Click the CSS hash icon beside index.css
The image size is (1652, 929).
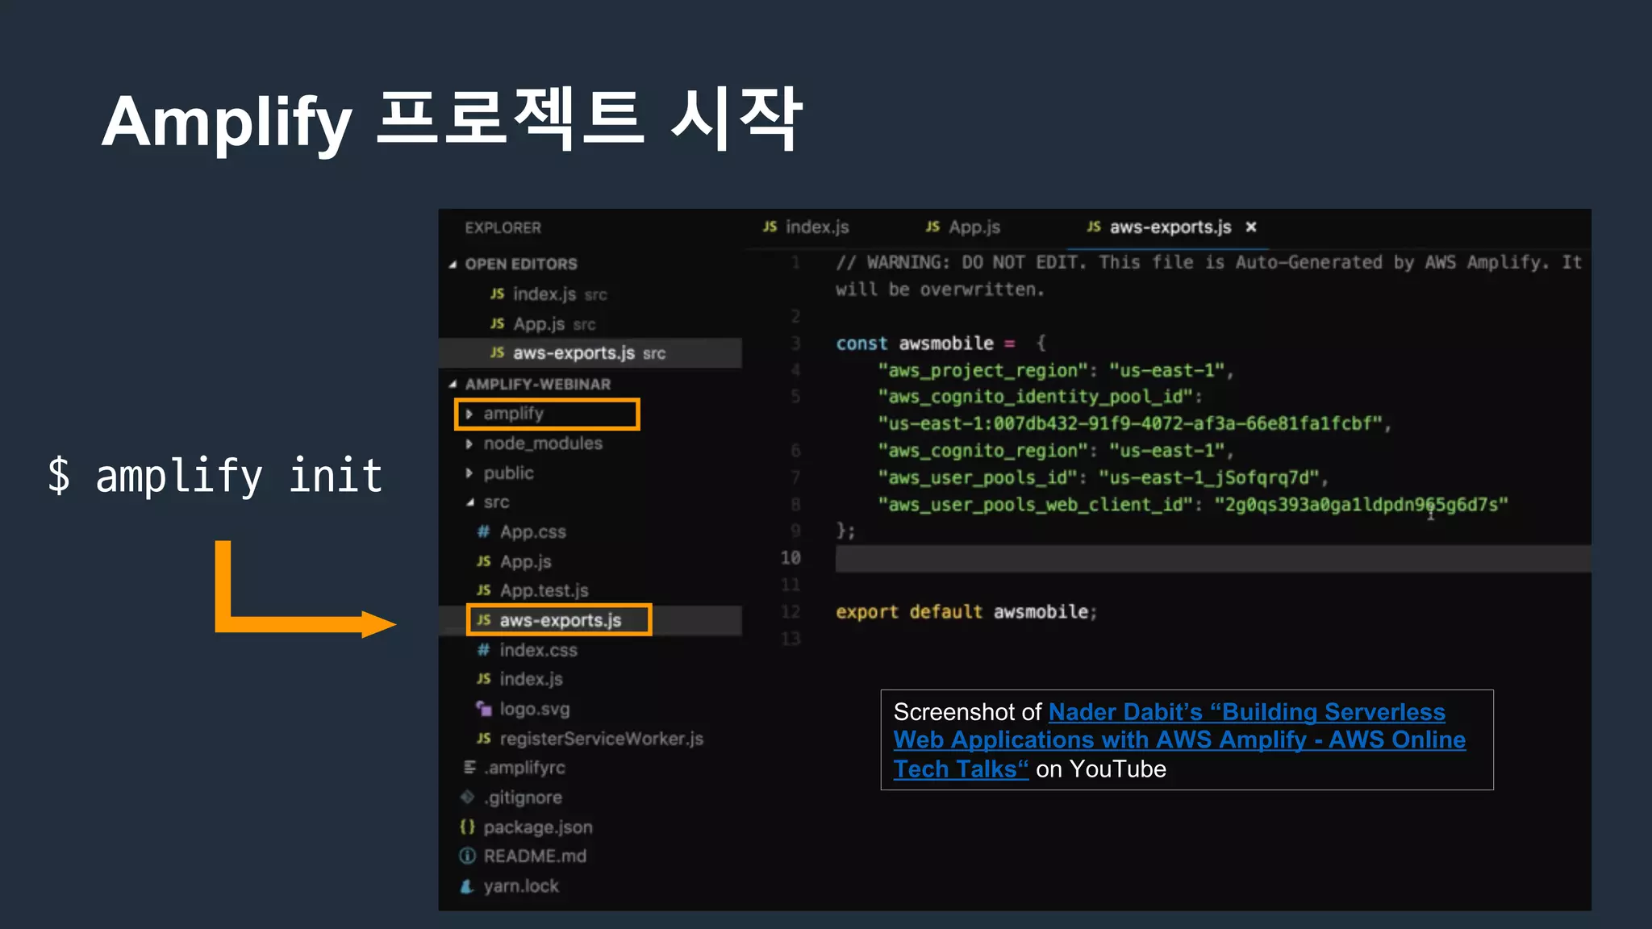click(483, 650)
